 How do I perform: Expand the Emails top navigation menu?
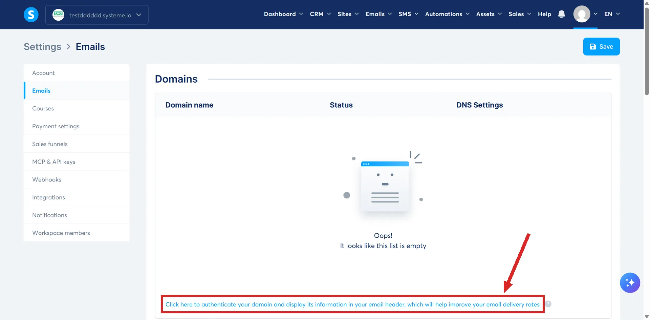point(378,14)
